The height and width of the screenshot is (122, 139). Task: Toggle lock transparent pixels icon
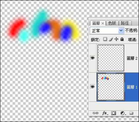(105, 39)
